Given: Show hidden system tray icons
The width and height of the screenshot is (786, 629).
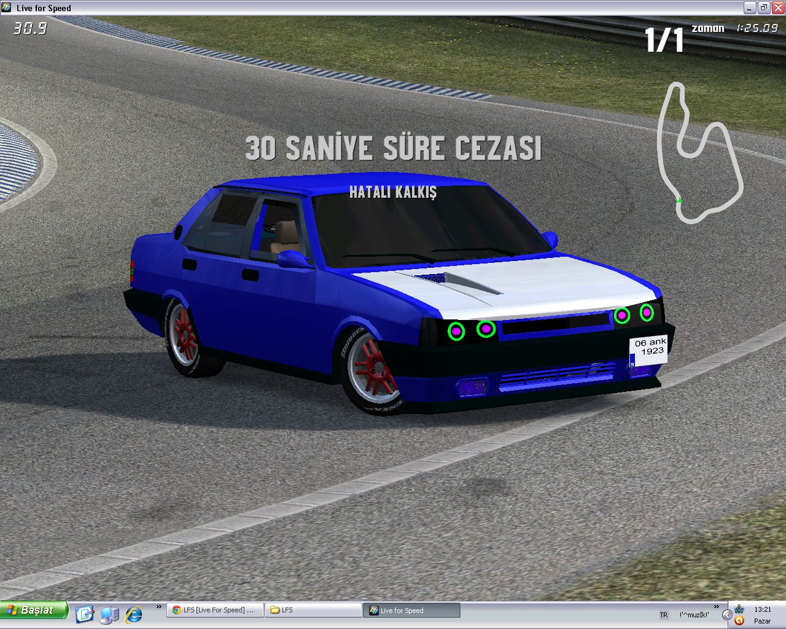Looking at the screenshot, I should pyautogui.click(x=727, y=614).
